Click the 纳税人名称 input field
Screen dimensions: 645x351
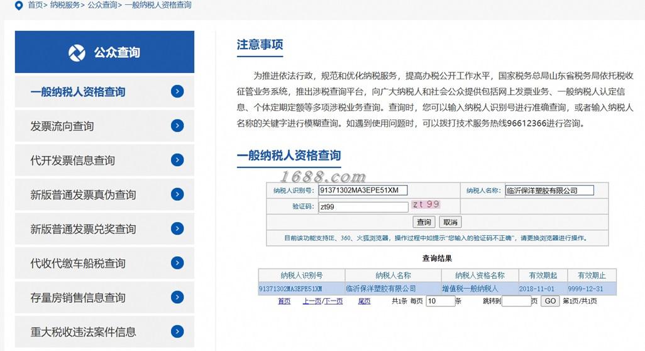click(549, 190)
